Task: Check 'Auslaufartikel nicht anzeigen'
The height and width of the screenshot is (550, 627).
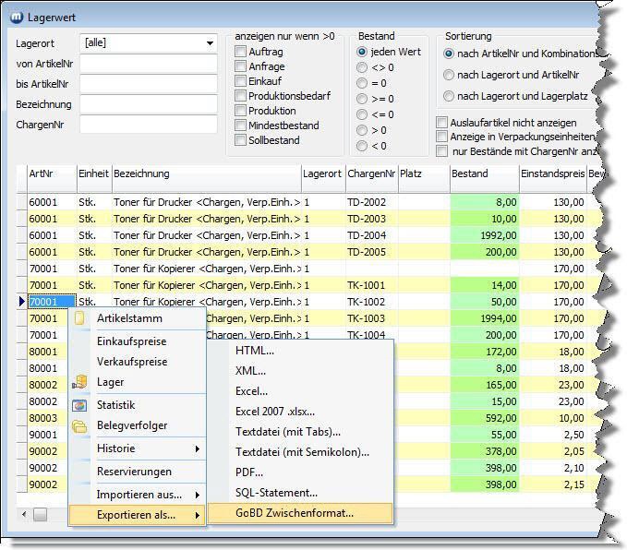Action: pyautogui.click(x=443, y=123)
